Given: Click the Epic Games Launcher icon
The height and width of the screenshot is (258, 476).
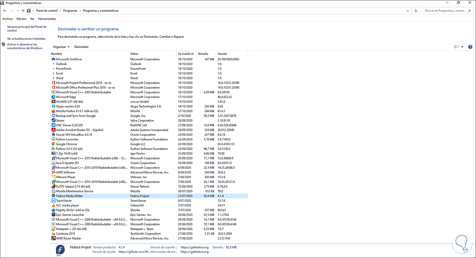Looking at the screenshot, I should (53, 215).
